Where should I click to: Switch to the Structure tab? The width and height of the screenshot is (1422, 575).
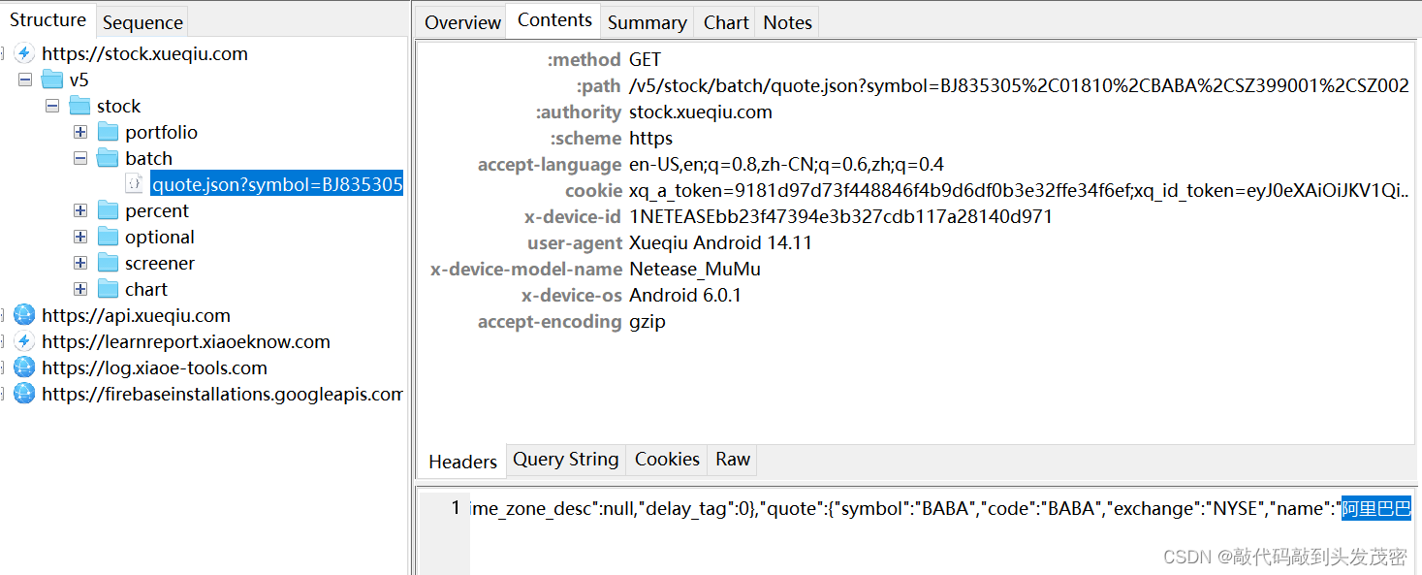[x=47, y=19]
